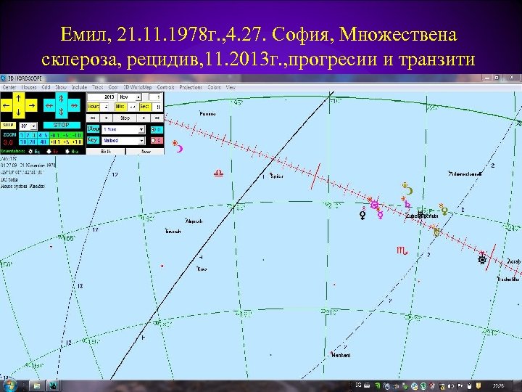This screenshot has width=522, height=392.
Task: Click the black Venus symbol on map
Action: pos(362,216)
